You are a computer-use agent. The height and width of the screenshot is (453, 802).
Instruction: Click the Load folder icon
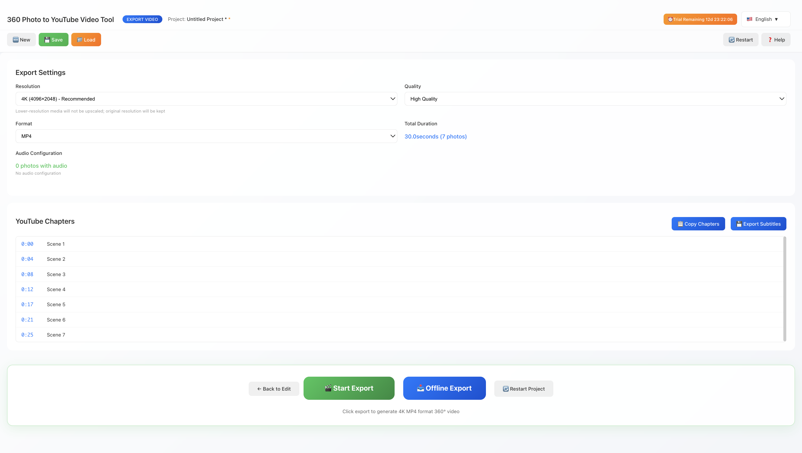tap(80, 40)
